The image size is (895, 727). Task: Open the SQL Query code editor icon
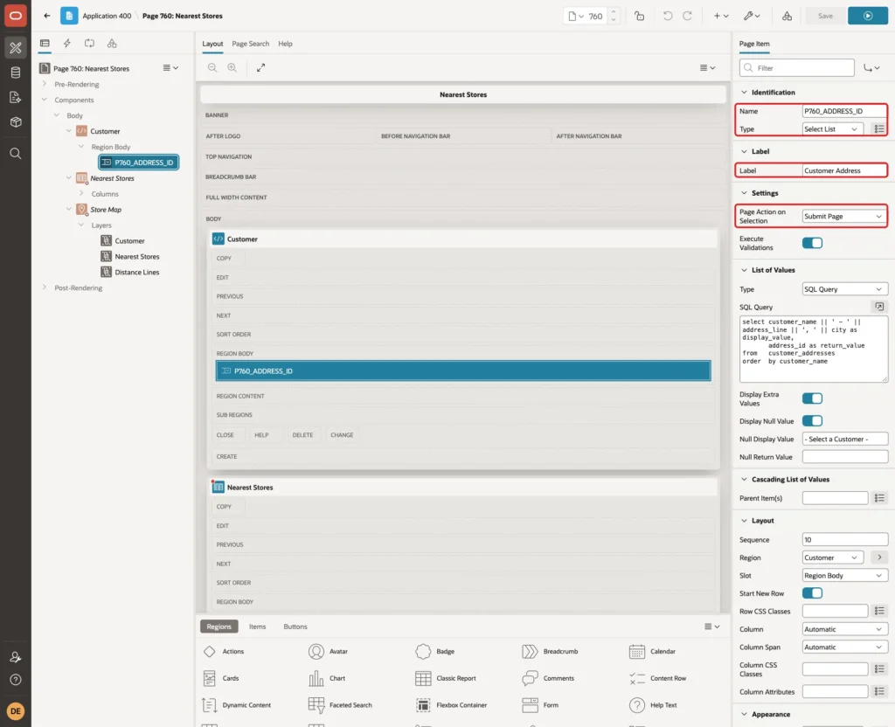tap(879, 307)
